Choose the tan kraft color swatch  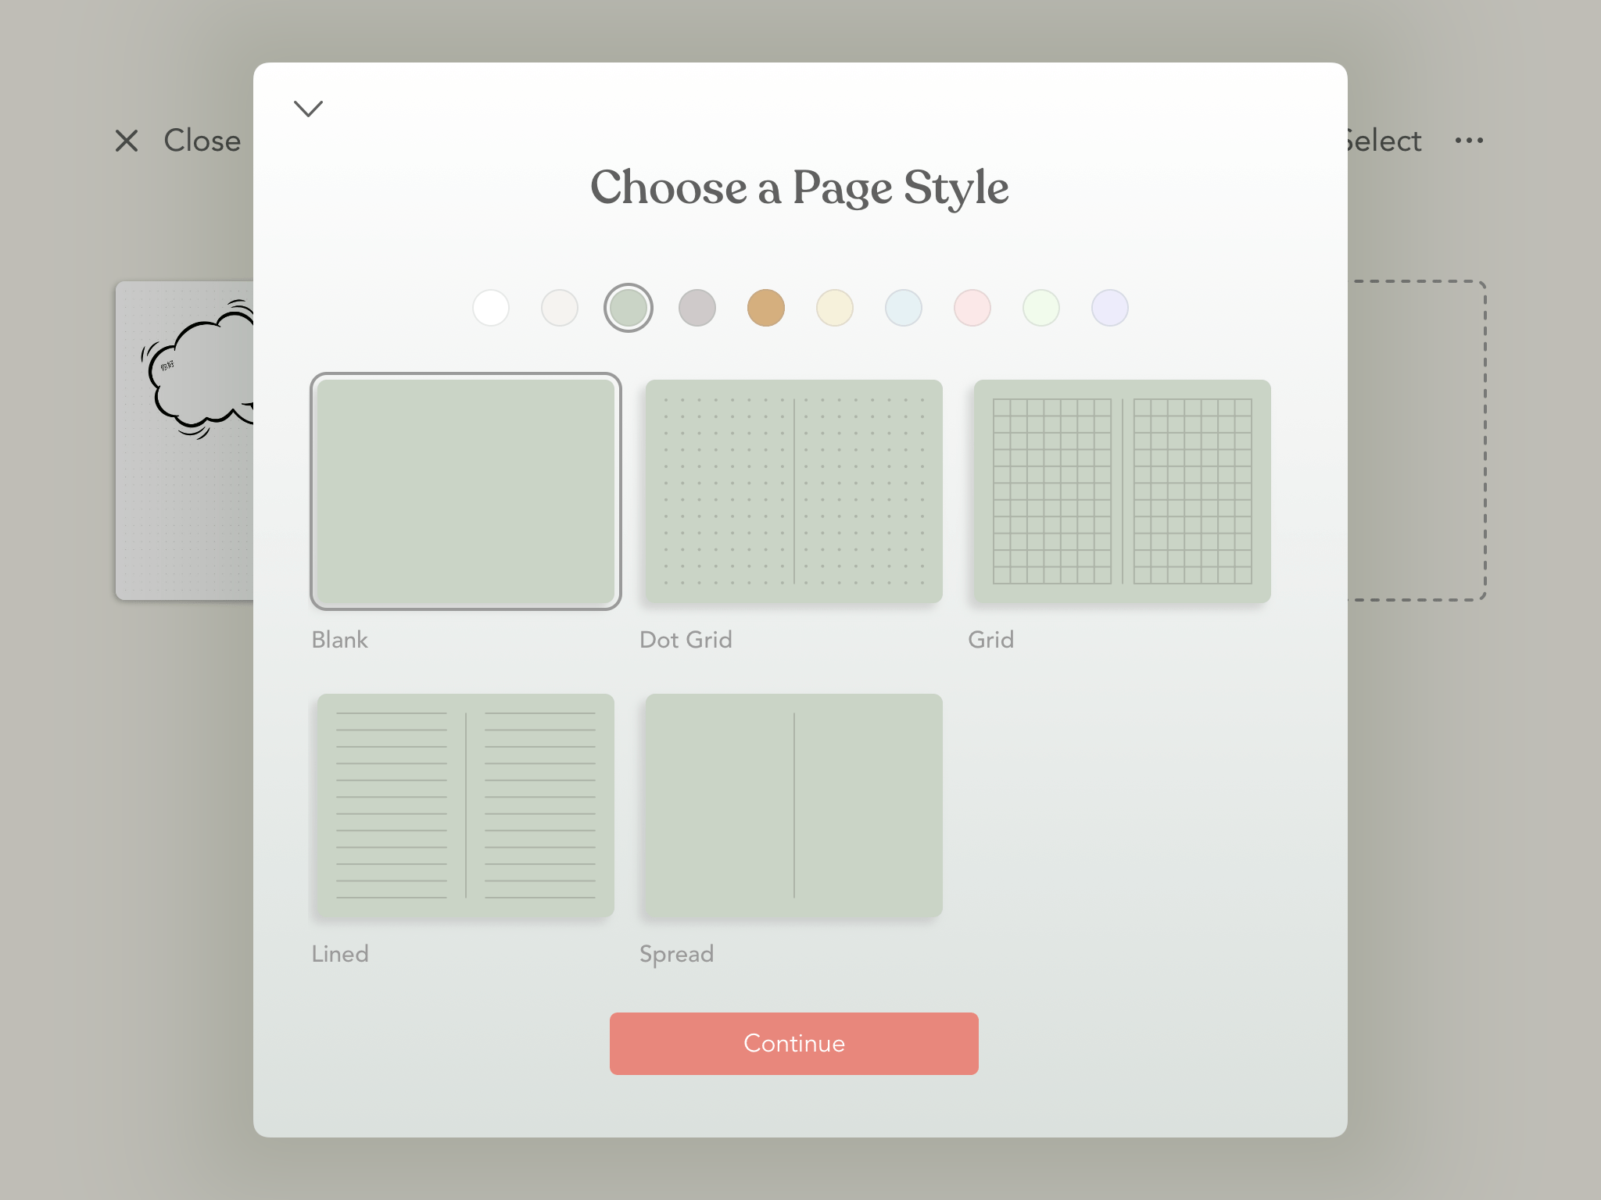(x=766, y=308)
